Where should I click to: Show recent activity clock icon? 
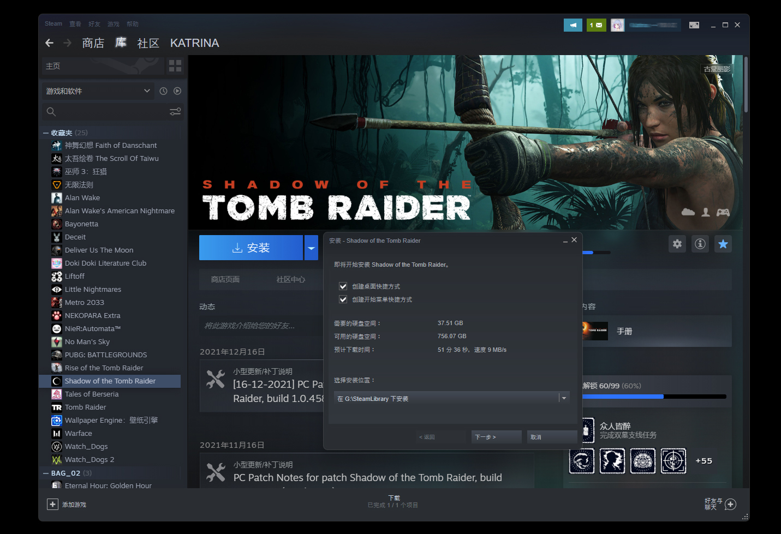[x=163, y=91]
